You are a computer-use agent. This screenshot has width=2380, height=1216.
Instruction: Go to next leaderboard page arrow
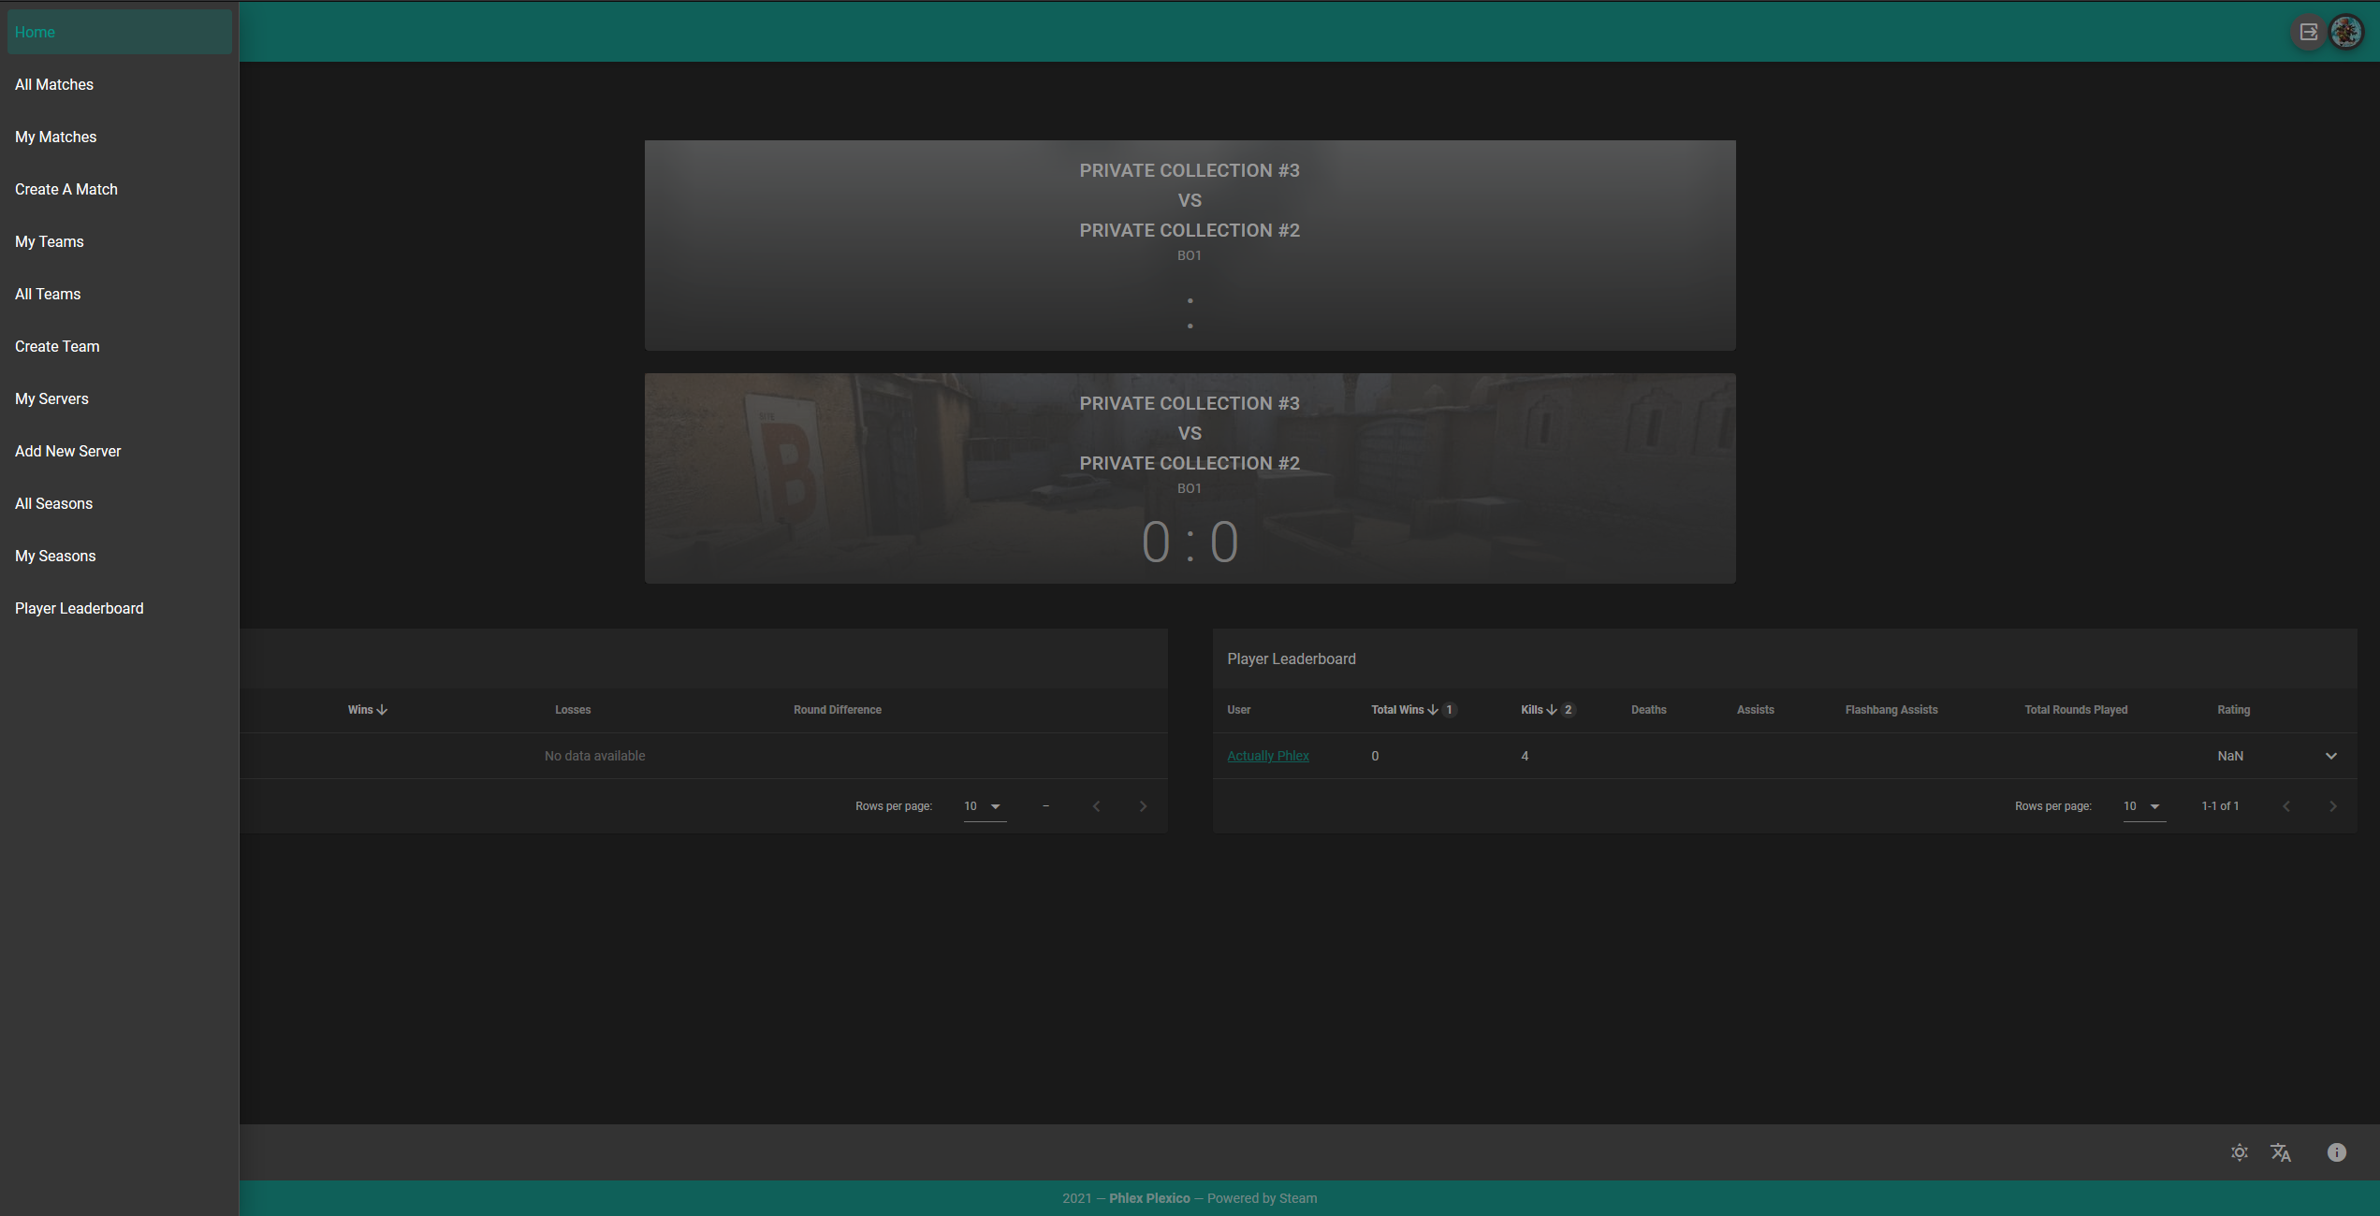[x=2332, y=806]
